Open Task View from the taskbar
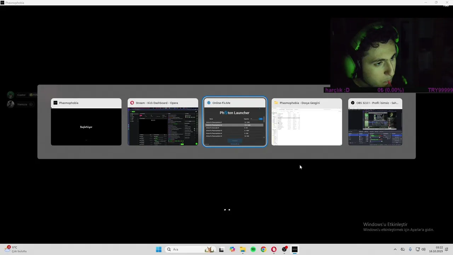 222,249
